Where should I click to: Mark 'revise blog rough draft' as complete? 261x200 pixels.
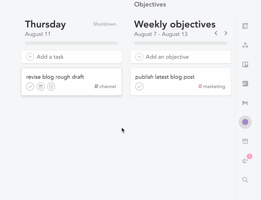tap(30, 87)
